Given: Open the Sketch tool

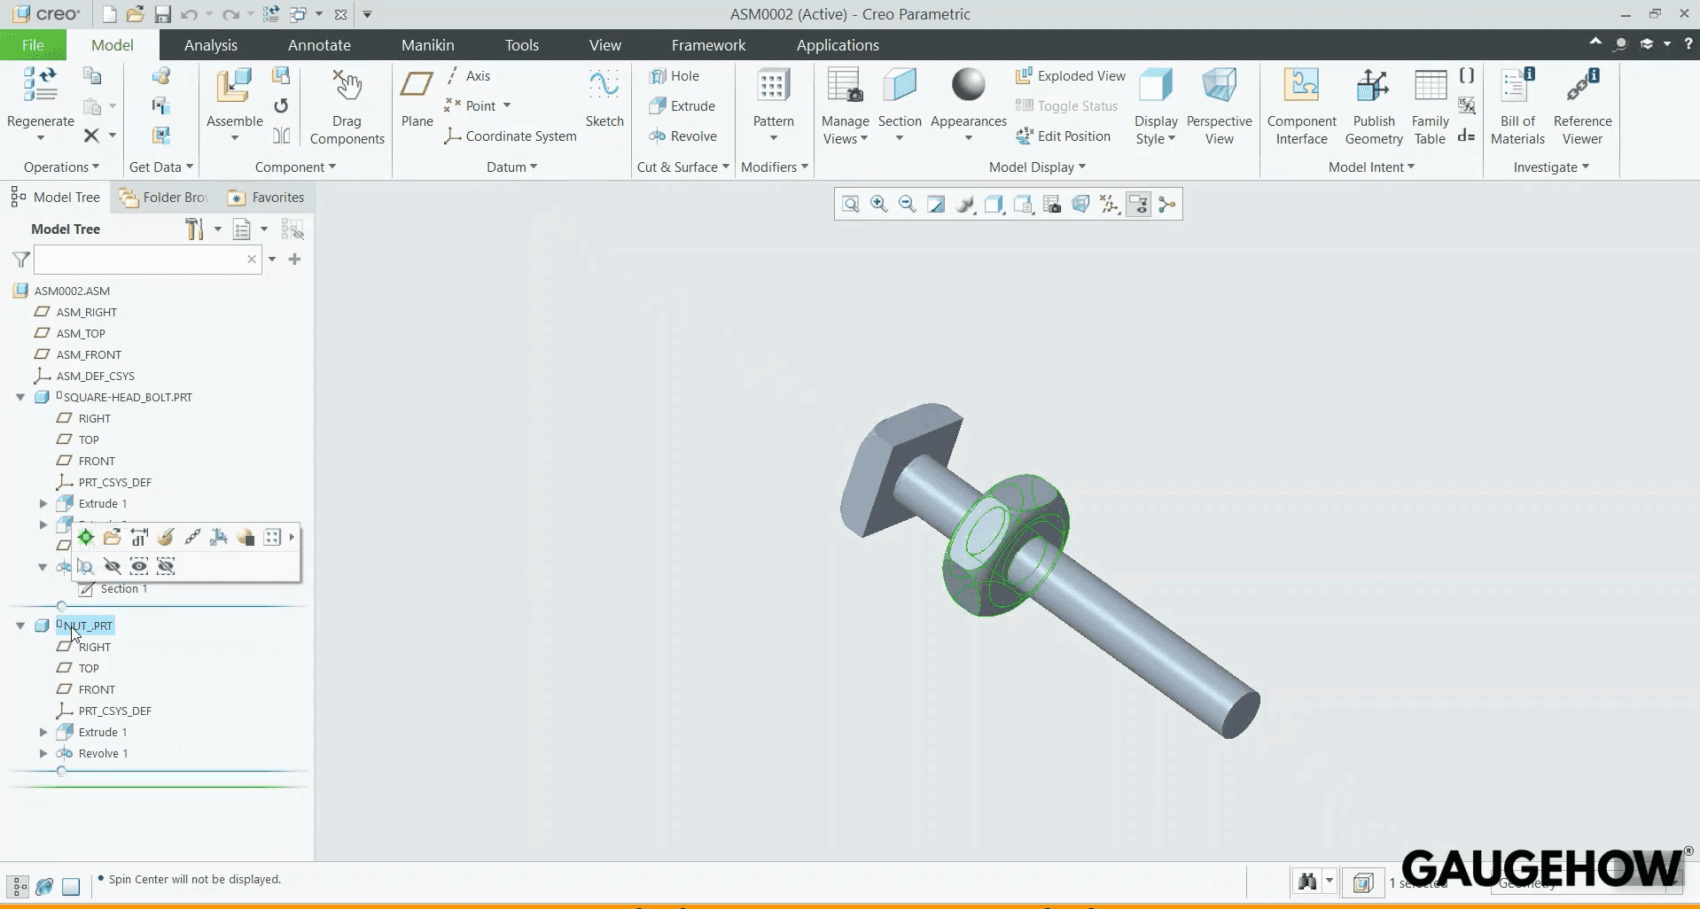Looking at the screenshot, I should point(604,97).
